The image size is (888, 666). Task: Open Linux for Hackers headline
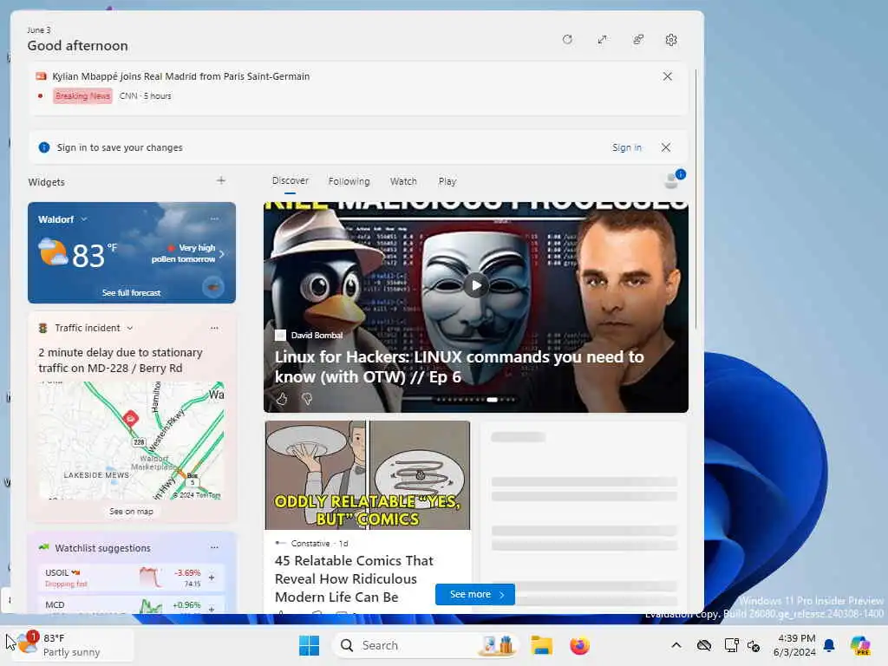coord(460,367)
